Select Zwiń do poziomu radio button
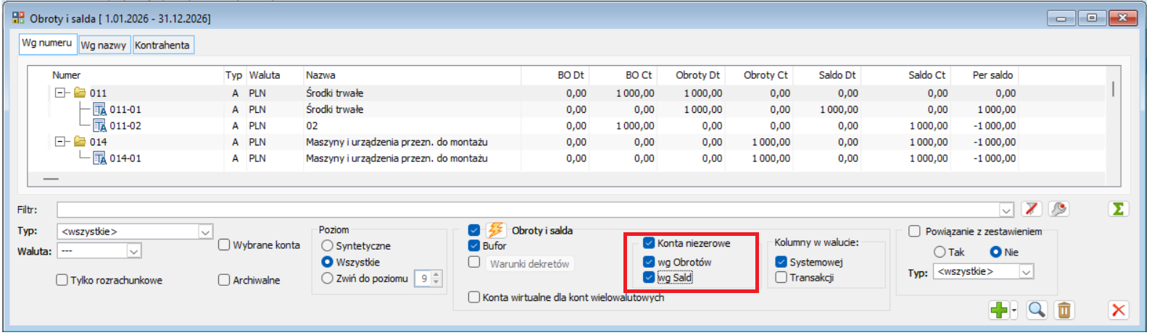 pos(327,278)
